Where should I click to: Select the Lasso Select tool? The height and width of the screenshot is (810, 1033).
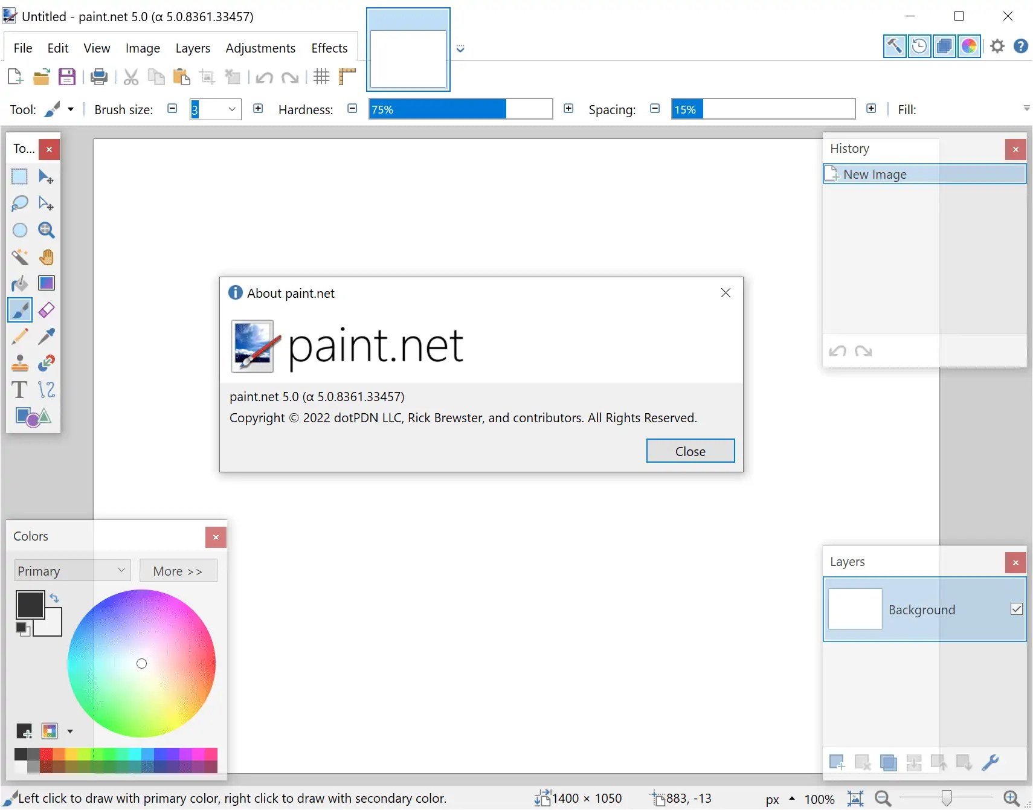(20, 203)
